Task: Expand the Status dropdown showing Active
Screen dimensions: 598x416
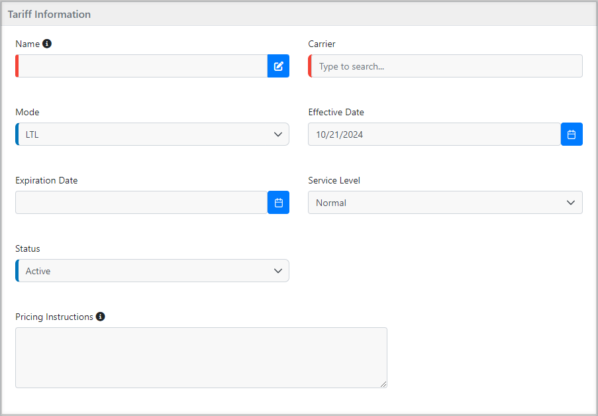Action: coord(152,271)
